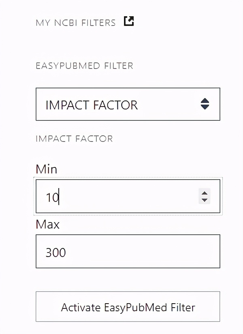Click the lower triangle of the dropdown arrows

click(x=205, y=107)
